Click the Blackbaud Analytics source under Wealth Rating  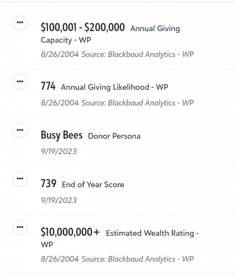pos(138,259)
